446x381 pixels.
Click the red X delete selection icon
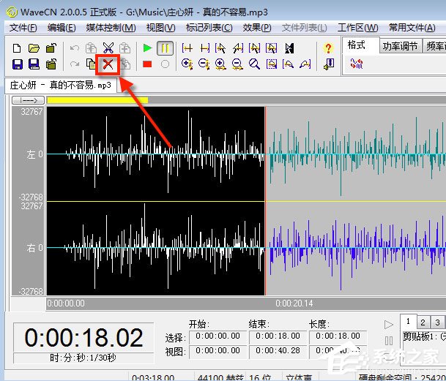pos(108,64)
